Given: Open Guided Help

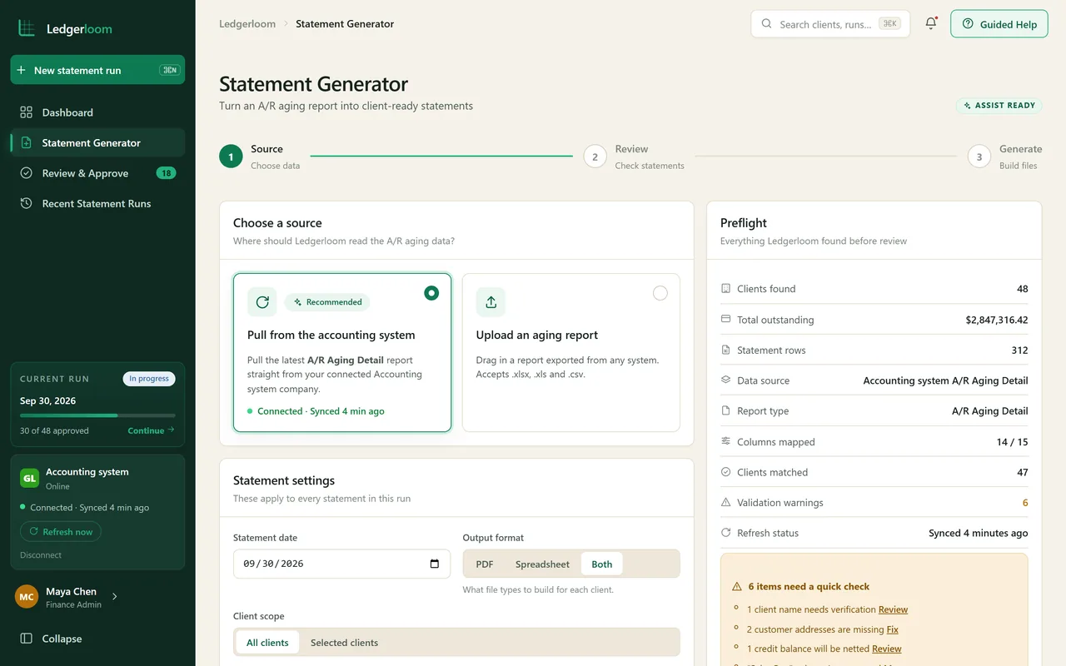Looking at the screenshot, I should [999, 24].
